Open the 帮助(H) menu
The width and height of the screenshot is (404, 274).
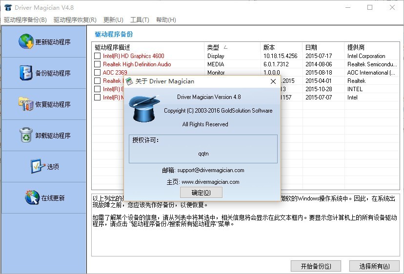[x=166, y=20]
